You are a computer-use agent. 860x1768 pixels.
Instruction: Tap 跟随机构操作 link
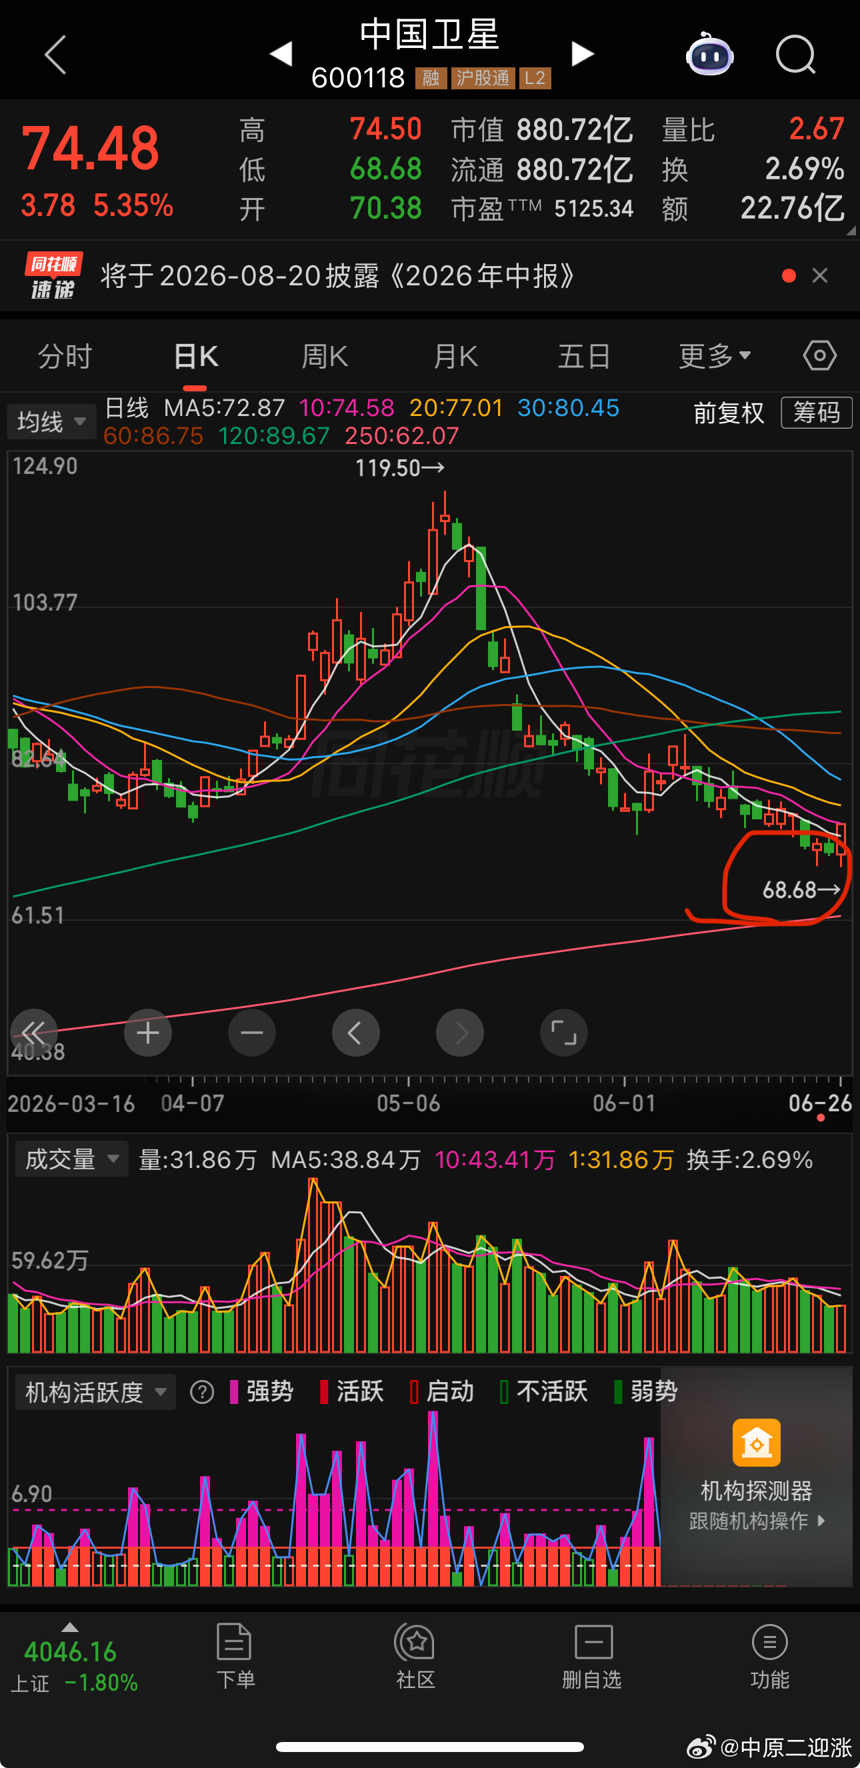[757, 1520]
